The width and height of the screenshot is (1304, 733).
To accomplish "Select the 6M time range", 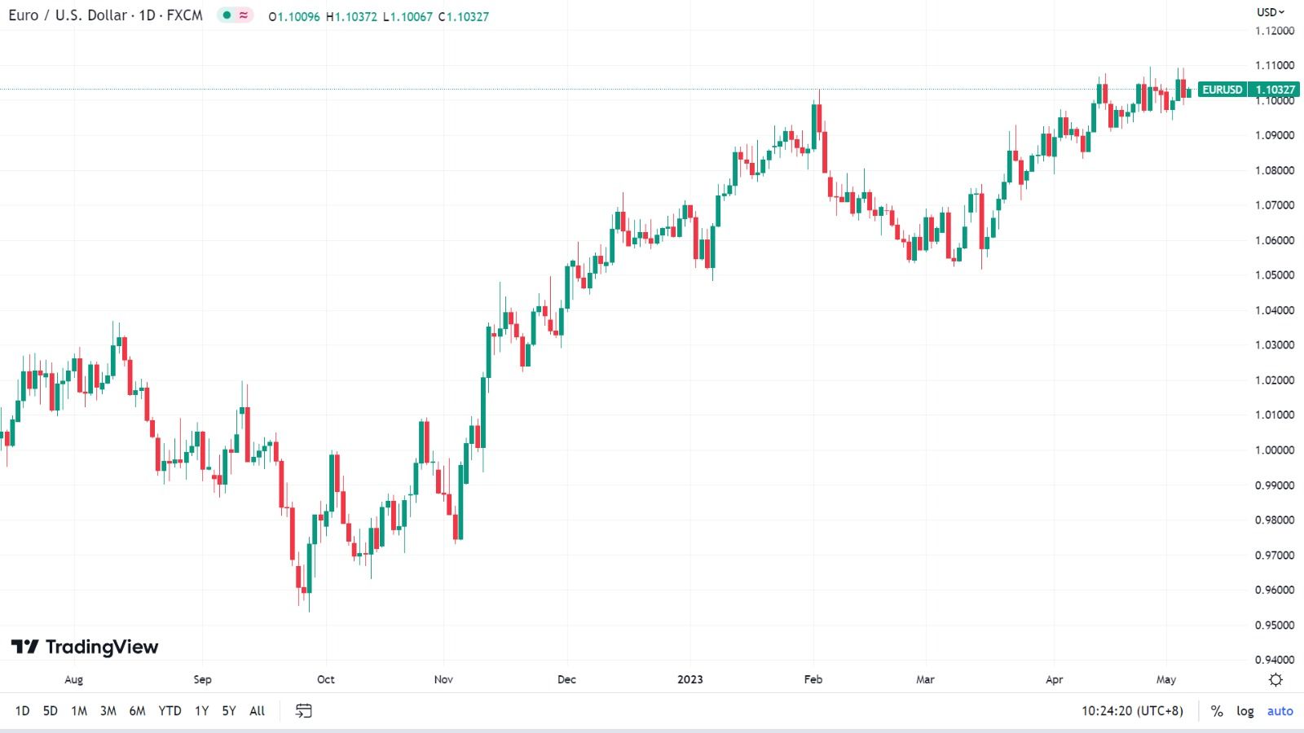I will click(x=137, y=711).
